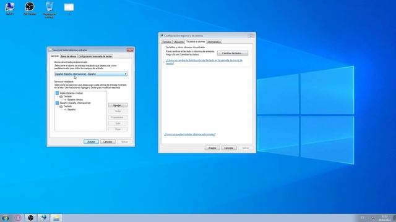396x222 pixels.
Task: Open the File Explorer taskbar icon
Action: point(56,218)
